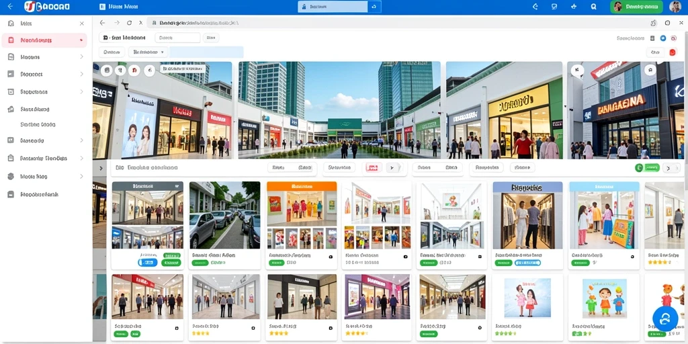Go back using the browser back arrow

click(102, 23)
